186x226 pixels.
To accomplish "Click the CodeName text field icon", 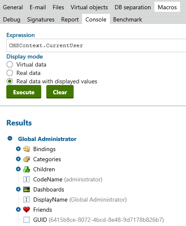I will click(27, 179).
